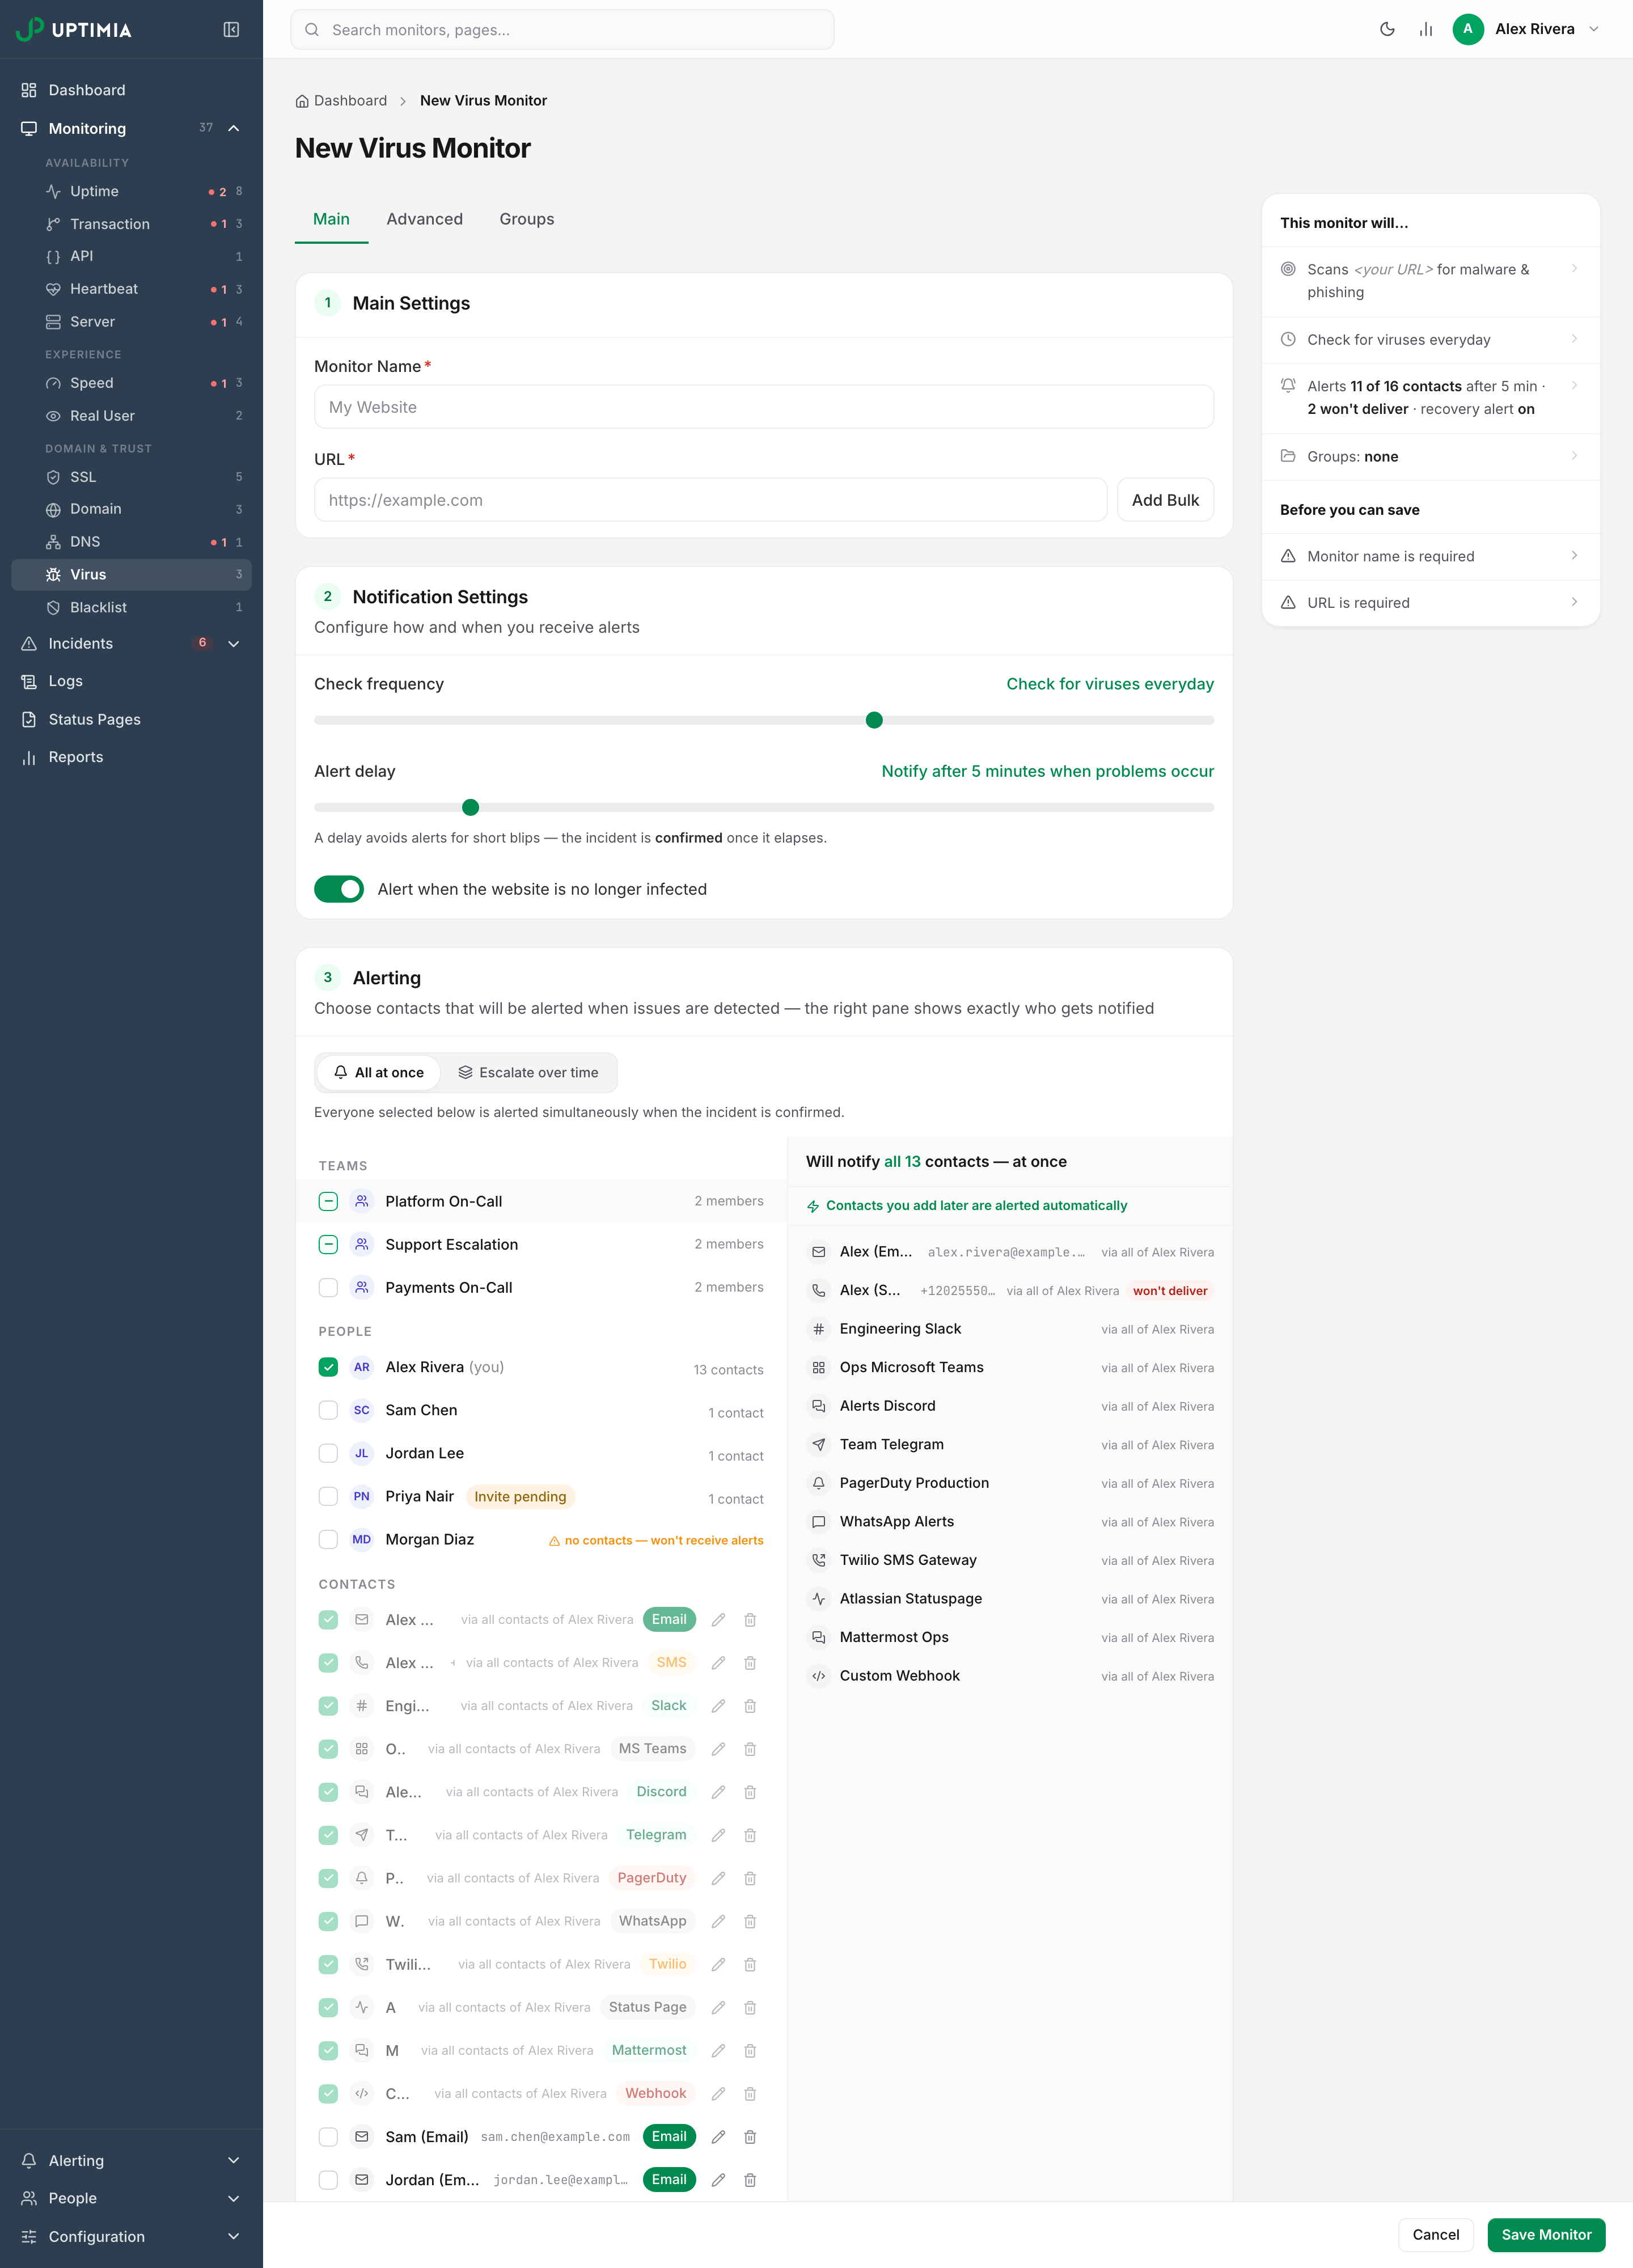
Task: Adjust the Check frequency slider handle
Action: click(x=874, y=720)
